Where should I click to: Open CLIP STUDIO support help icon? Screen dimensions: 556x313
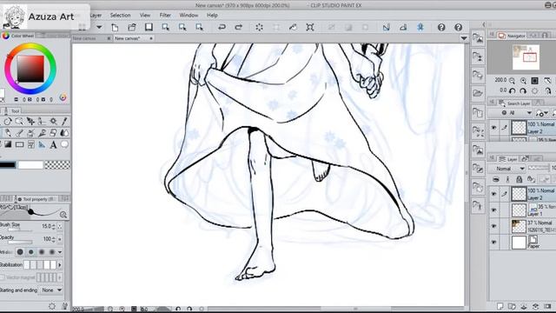tap(441, 27)
